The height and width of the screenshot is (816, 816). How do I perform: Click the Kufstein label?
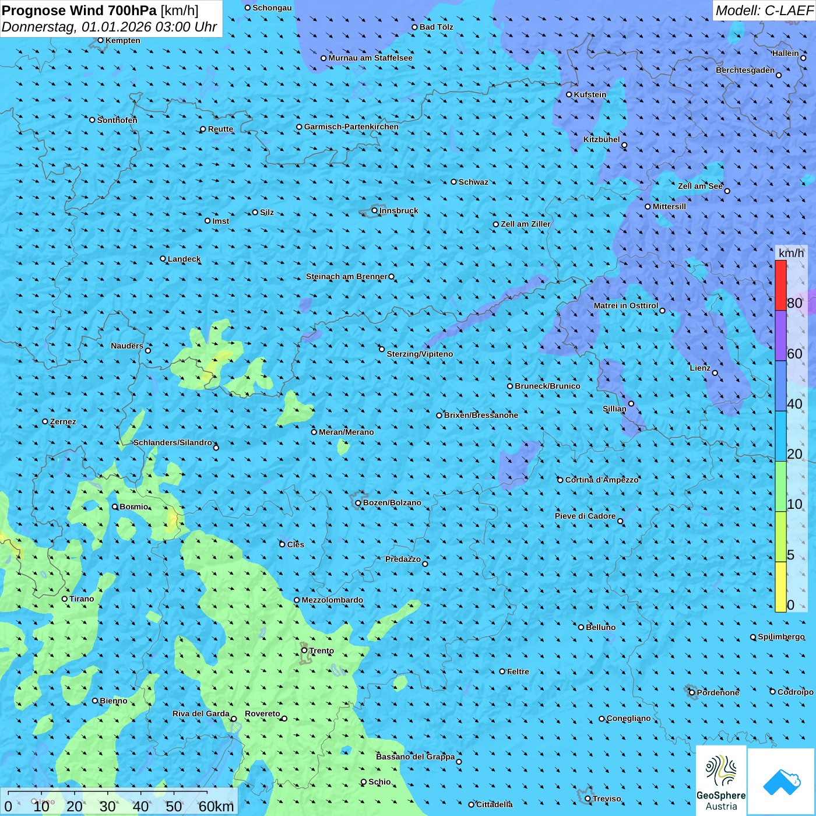(x=590, y=94)
